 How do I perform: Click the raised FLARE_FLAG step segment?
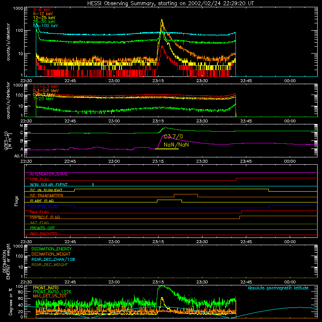tap(169, 200)
